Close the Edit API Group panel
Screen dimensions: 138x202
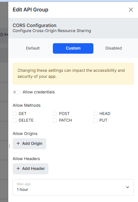point(131,10)
